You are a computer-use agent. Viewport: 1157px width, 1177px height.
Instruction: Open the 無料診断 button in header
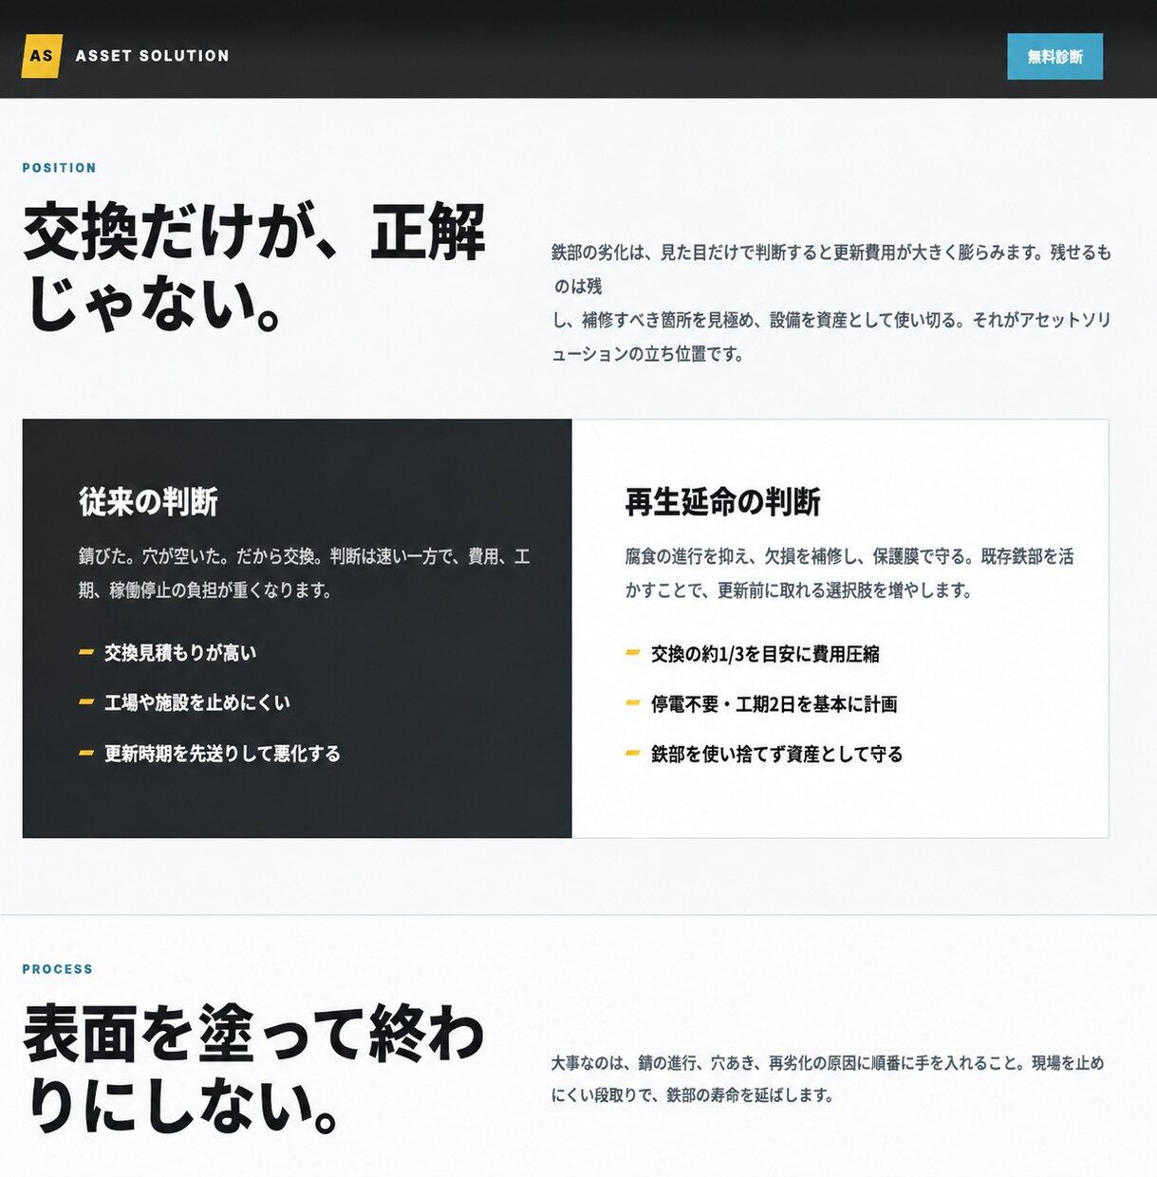pyautogui.click(x=1054, y=57)
